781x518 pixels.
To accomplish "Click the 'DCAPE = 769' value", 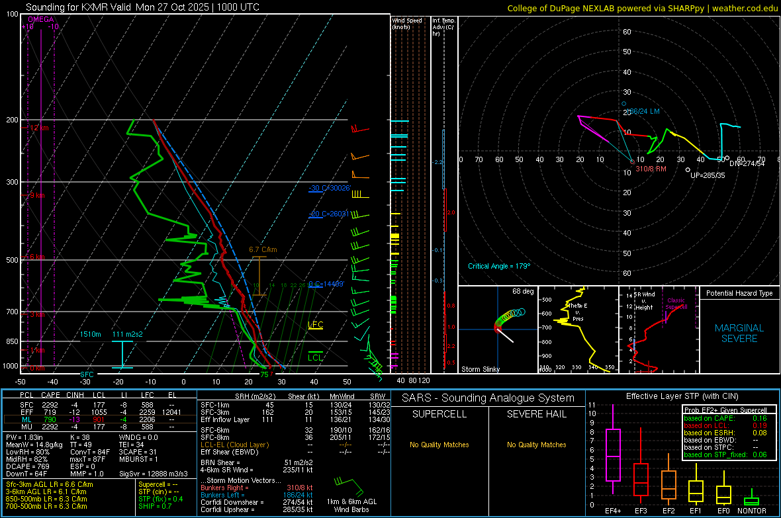I will pos(27,466).
